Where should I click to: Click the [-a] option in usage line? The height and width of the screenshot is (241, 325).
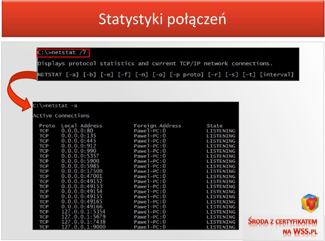[x=72, y=75]
